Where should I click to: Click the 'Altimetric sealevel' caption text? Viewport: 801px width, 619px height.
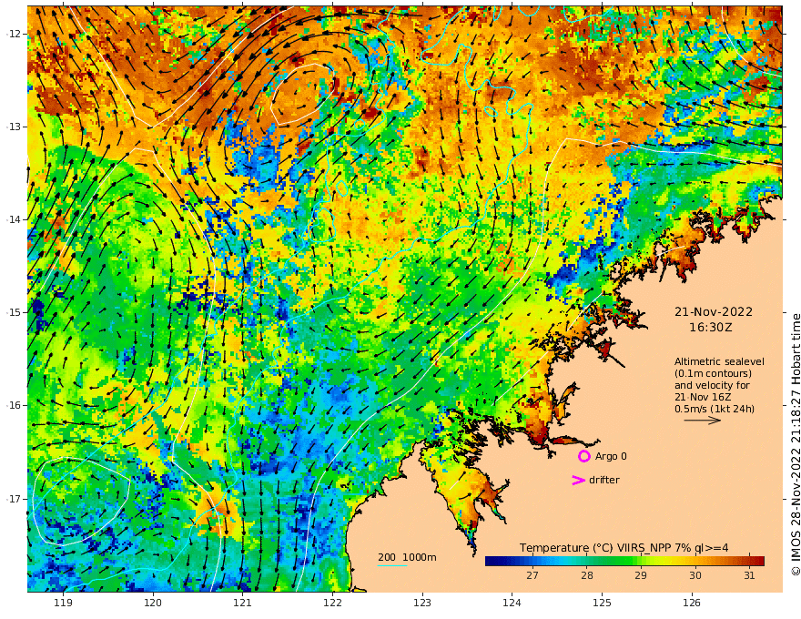point(719,361)
